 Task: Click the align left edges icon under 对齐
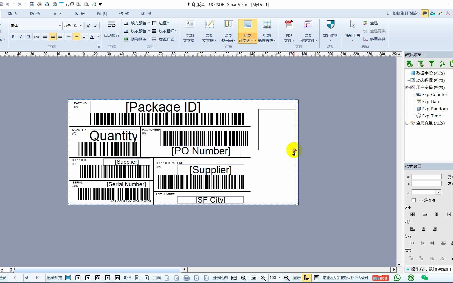point(412,229)
